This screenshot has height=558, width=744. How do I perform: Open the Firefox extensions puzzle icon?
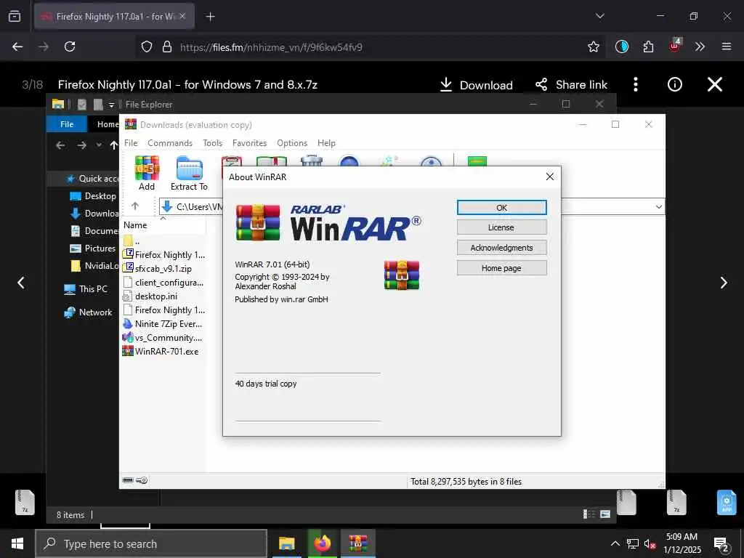click(648, 46)
